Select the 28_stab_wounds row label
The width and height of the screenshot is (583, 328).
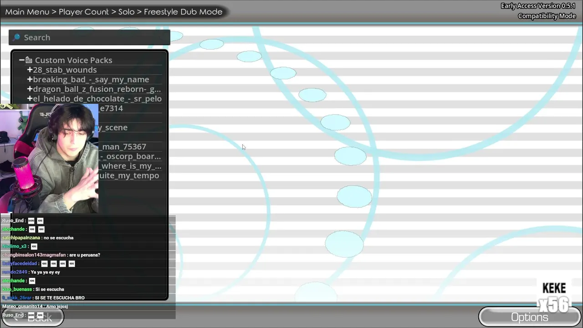(65, 70)
